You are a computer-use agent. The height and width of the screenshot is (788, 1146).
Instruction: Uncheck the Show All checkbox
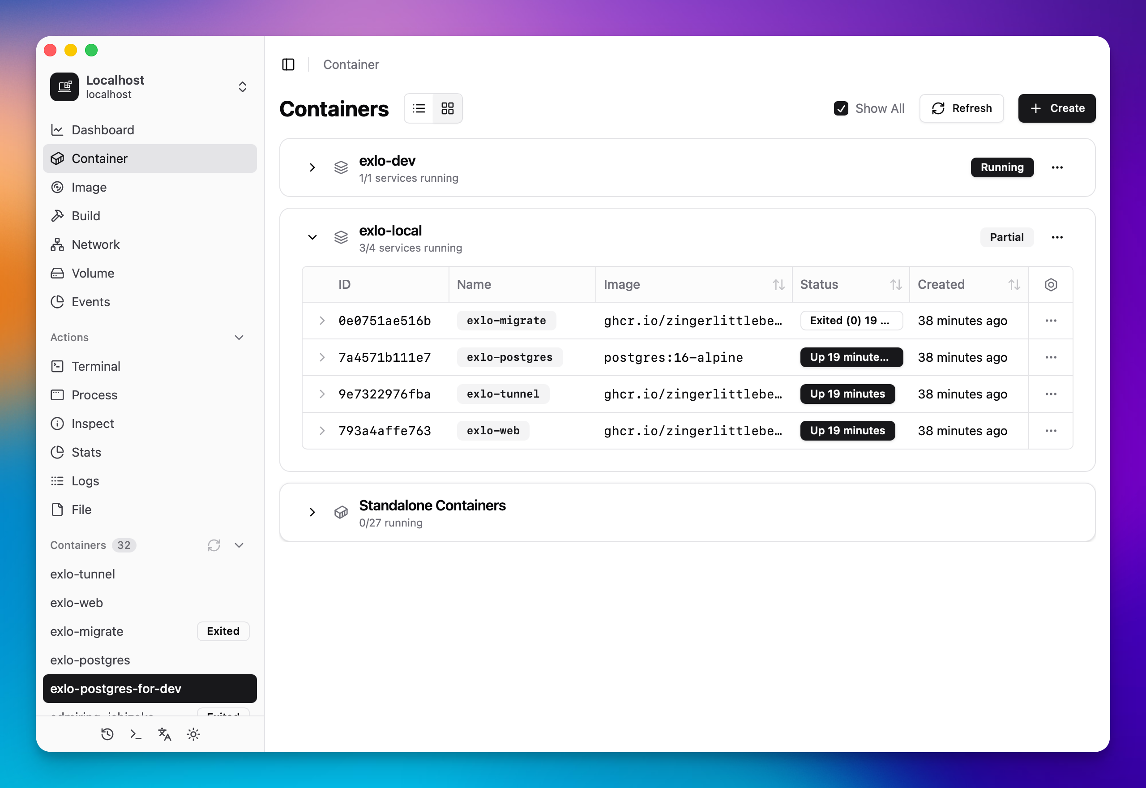pyautogui.click(x=841, y=108)
